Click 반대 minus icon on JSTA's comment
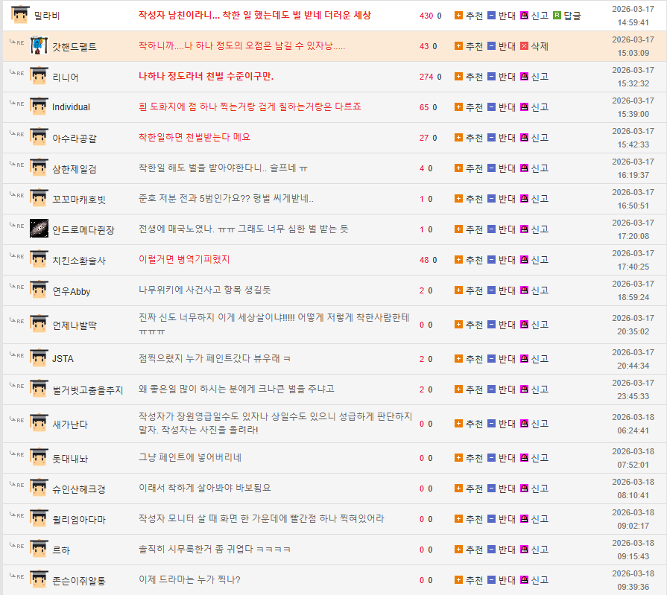Viewport: 667px width, 595px height. (x=491, y=359)
